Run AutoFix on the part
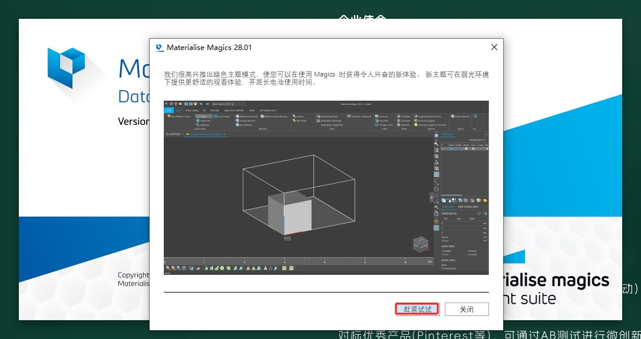Screen dimensions: 641x339 click(x=295, y=117)
